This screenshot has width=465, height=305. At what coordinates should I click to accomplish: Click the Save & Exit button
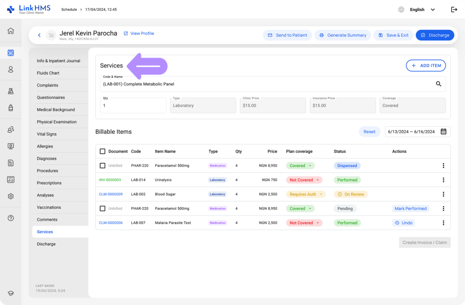click(x=393, y=35)
